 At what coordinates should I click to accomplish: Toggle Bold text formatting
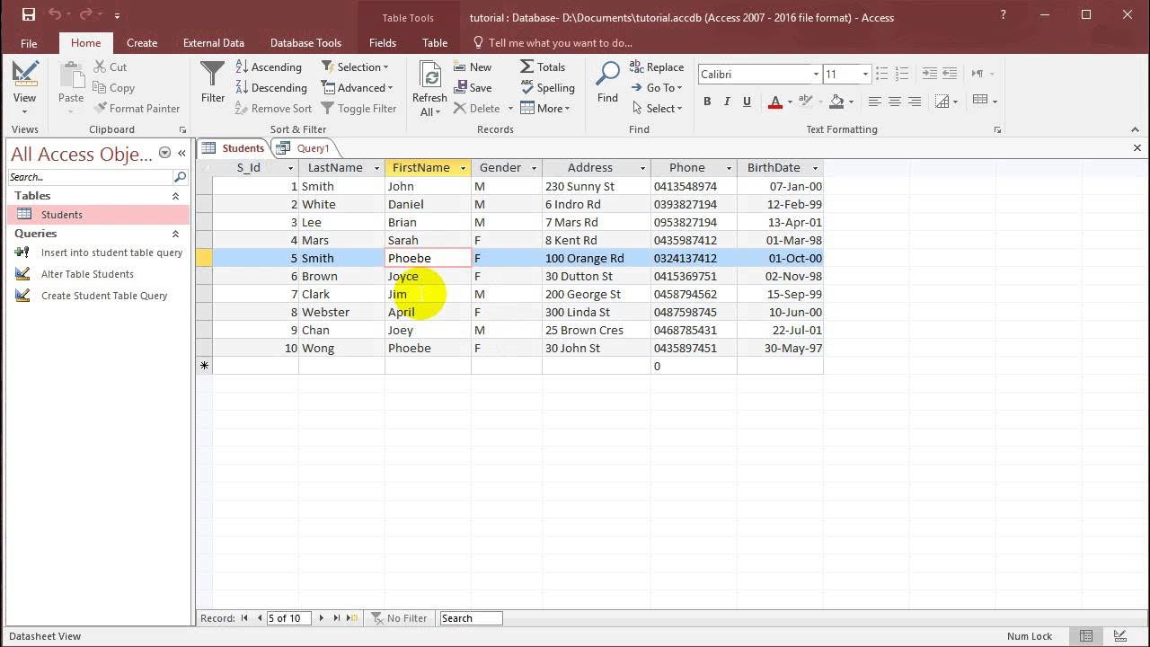coord(707,102)
